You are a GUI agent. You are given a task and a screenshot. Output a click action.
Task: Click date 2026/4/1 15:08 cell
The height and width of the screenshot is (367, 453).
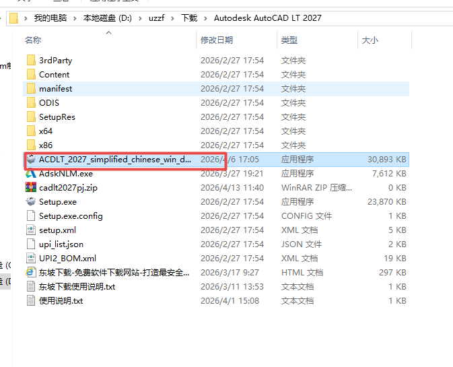point(230,301)
